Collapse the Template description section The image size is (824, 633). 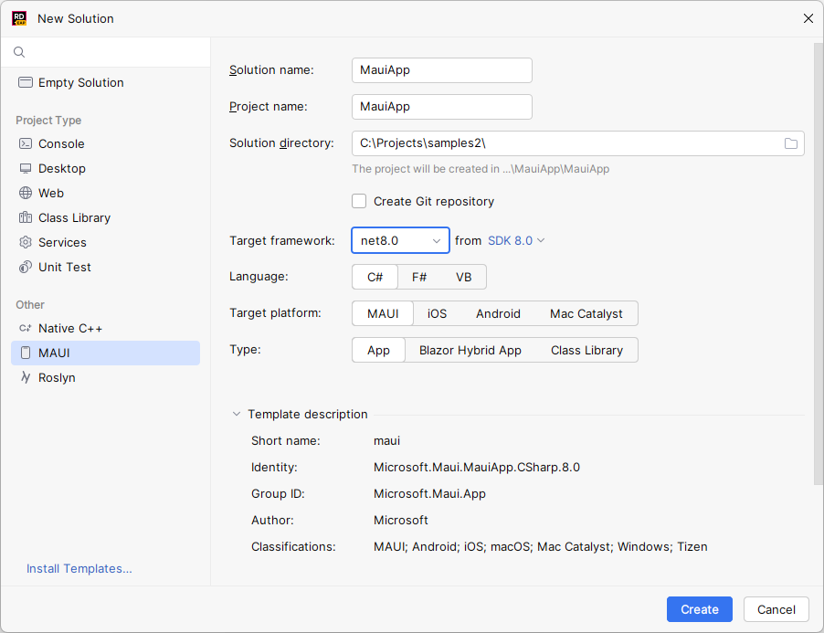click(237, 414)
